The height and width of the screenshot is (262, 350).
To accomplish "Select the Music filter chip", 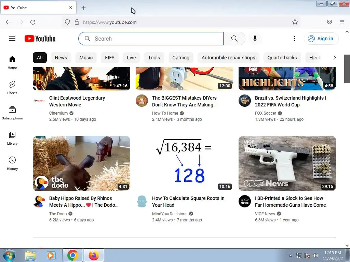I will coord(86,58).
